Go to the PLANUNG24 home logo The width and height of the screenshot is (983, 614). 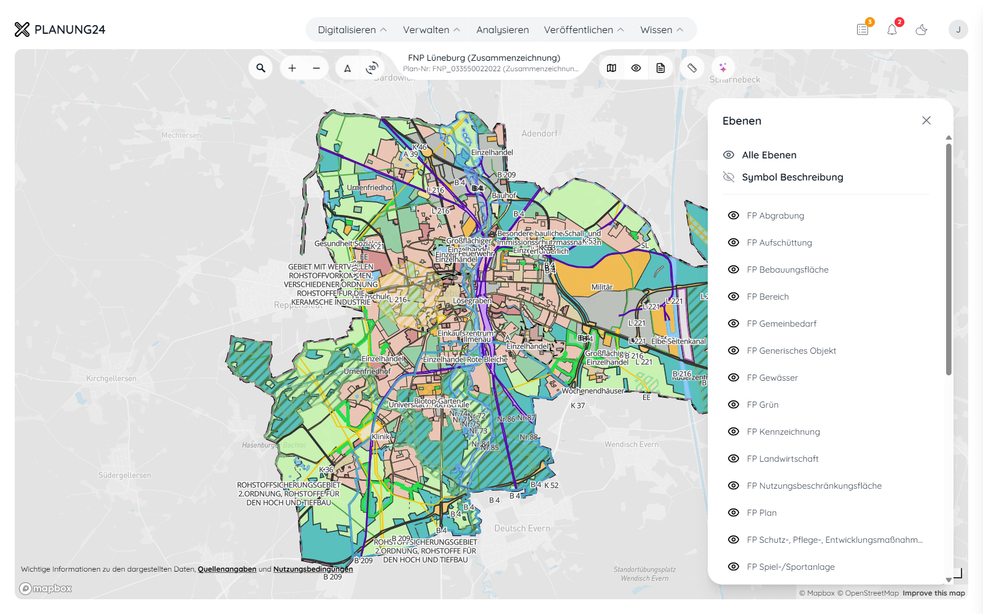point(60,29)
